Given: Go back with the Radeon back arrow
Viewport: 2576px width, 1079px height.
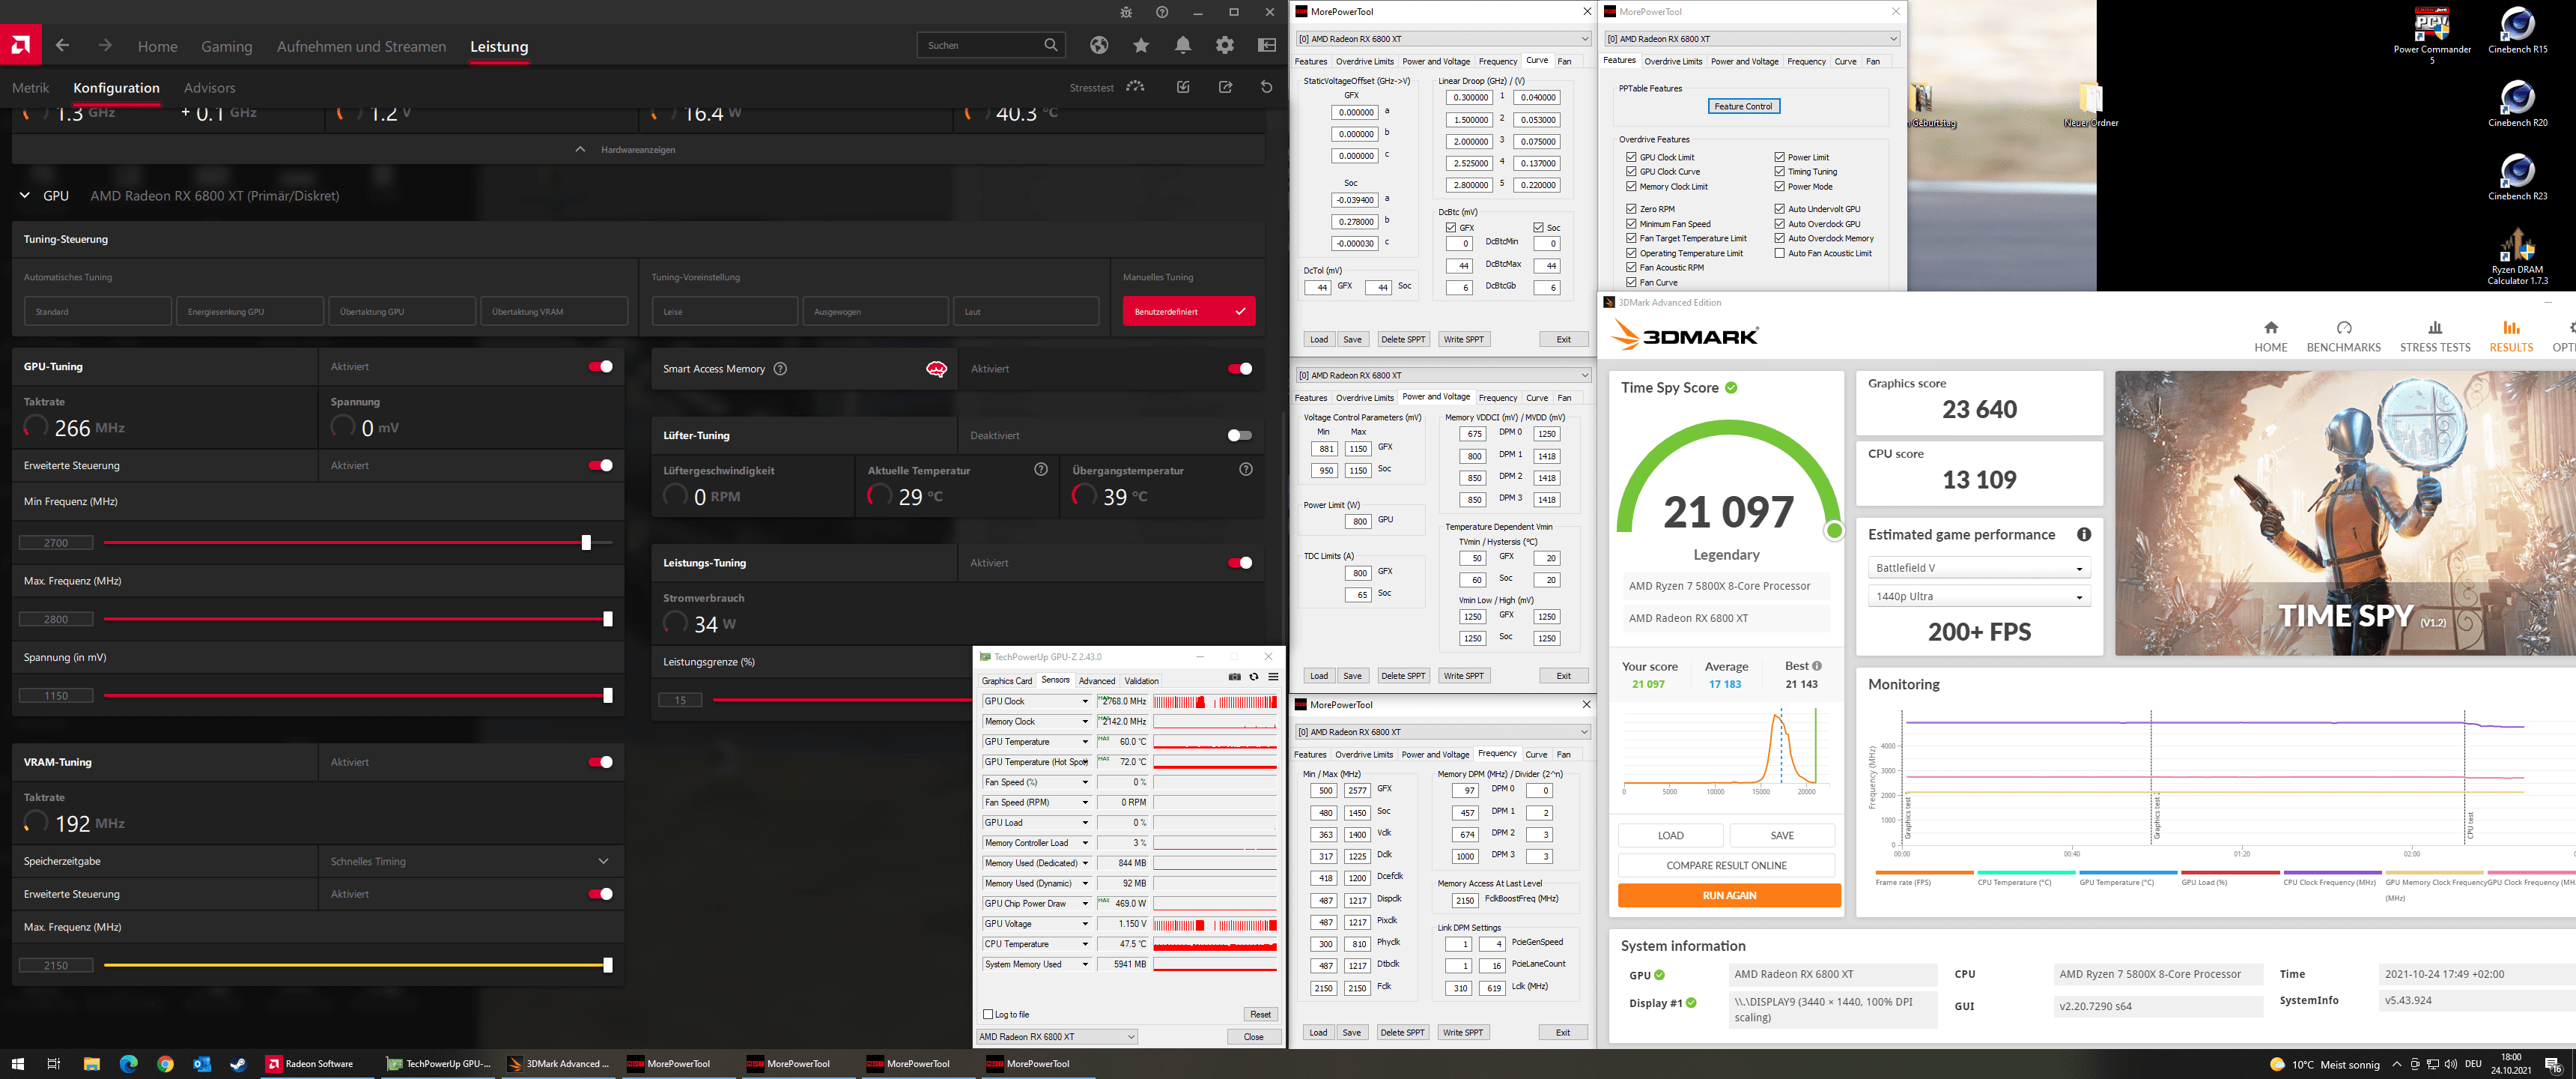Looking at the screenshot, I should [63, 45].
